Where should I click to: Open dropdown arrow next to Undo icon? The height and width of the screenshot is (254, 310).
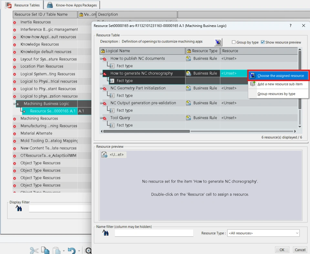click(x=79, y=251)
